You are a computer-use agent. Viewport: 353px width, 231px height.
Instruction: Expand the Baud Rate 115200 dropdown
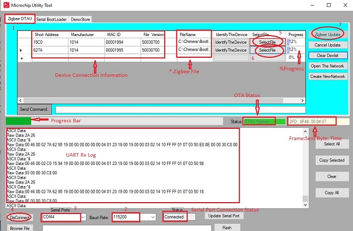point(152,218)
